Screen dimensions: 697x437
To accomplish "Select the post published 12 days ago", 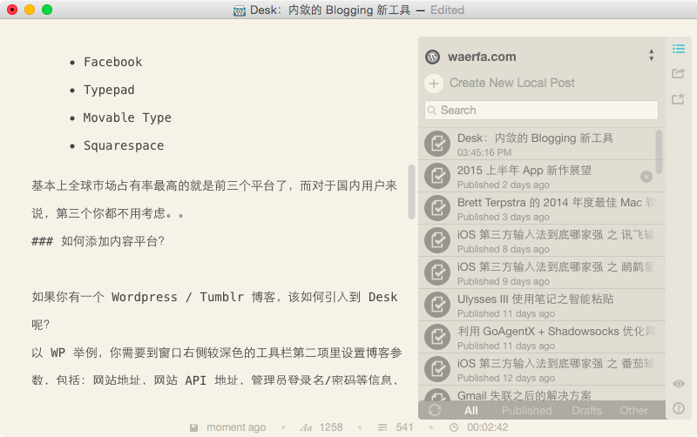I will tap(541, 369).
